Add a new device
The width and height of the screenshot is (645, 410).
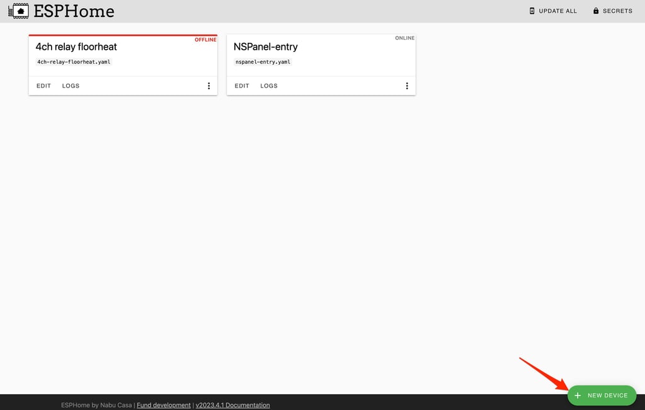click(602, 395)
